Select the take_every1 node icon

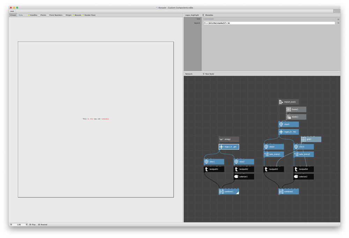266,154
